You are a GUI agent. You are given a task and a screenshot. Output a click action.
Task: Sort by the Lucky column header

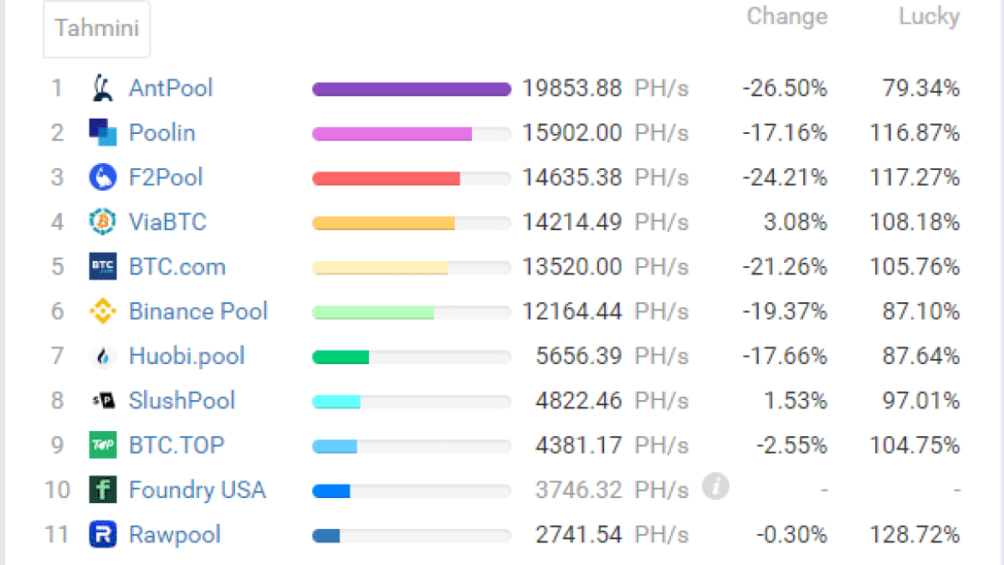coord(929,16)
